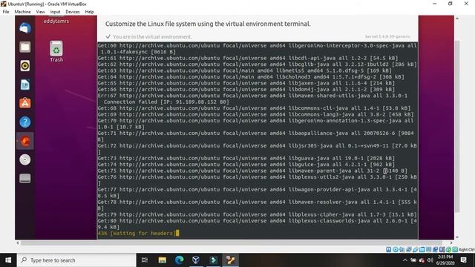Viewport: 475px width, 267px height.
Task: Click the Cubic header "Customize the Linux file system"
Action: (208, 24)
